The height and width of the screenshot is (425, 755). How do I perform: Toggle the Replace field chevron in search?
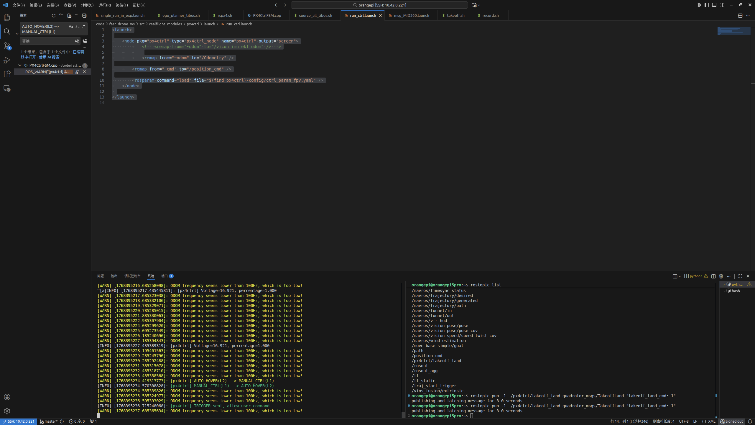[x=17, y=34]
